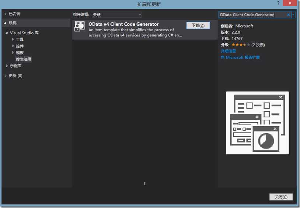Select the 更新 (8) label
This screenshot has width=300, height=208.
pyautogui.click(x=15, y=76)
